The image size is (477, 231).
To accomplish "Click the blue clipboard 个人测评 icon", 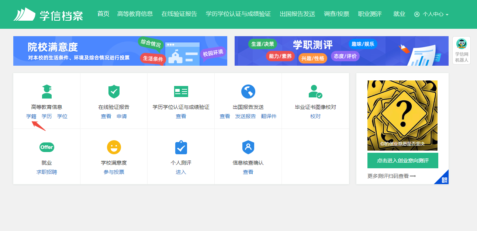I will pyautogui.click(x=181, y=147).
